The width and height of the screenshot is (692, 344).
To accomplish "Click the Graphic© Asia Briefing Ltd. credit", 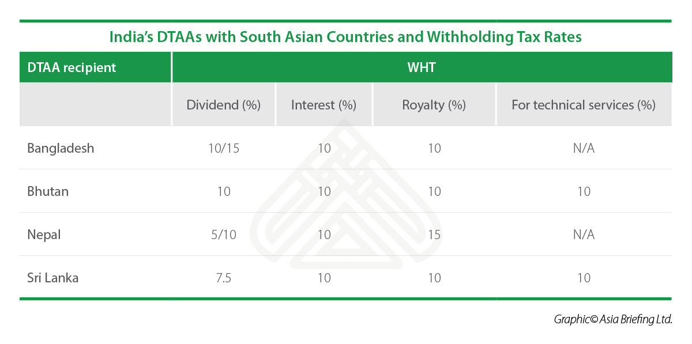I will point(613,319).
